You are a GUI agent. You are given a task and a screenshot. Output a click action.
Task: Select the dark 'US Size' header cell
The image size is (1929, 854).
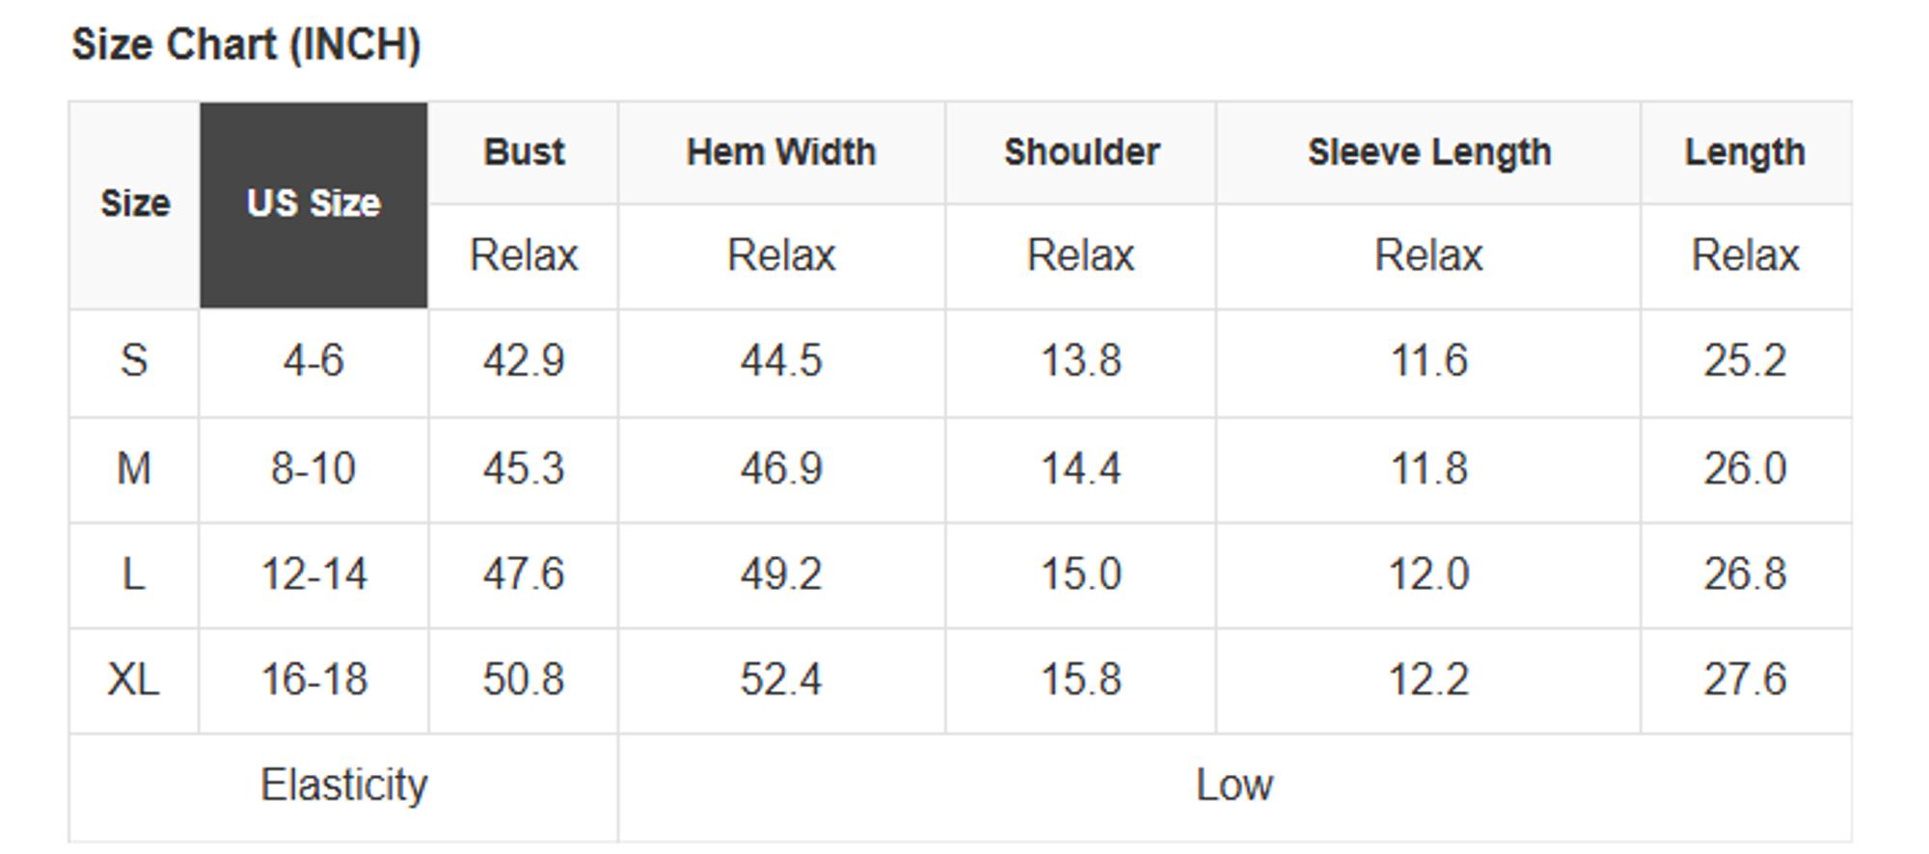tap(313, 204)
